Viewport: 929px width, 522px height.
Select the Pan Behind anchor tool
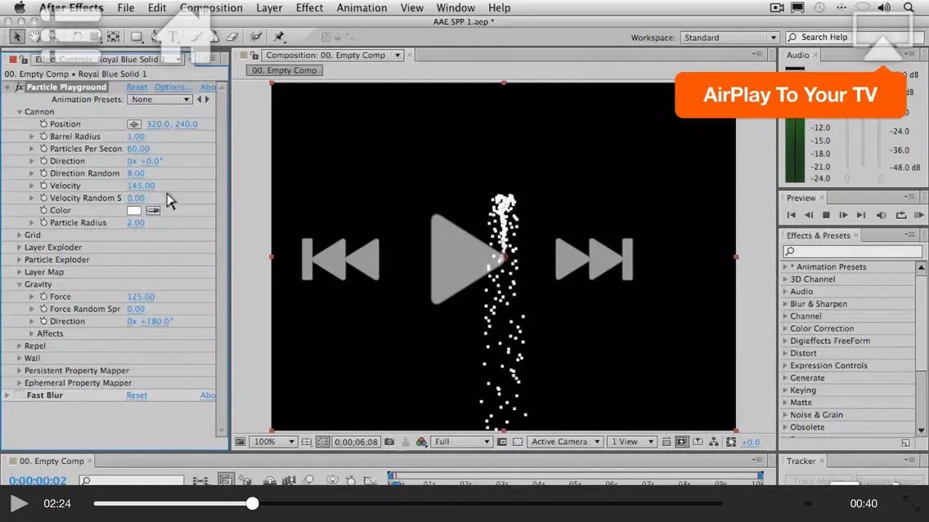(113, 37)
